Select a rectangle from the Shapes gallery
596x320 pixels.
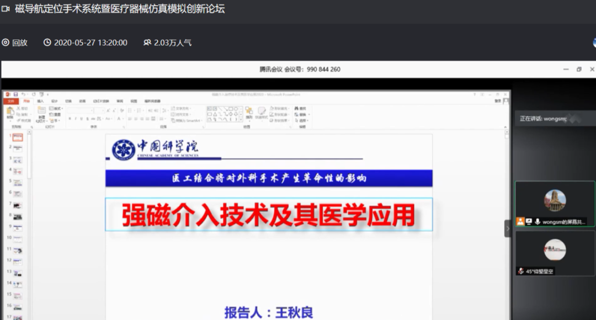point(232,109)
